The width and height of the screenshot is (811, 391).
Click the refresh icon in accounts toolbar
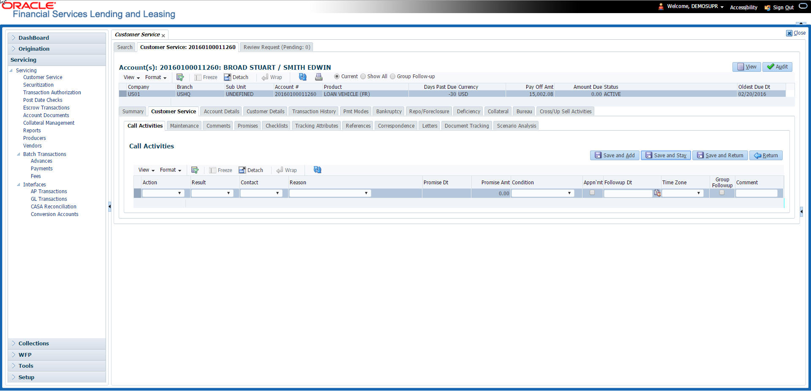pos(302,77)
